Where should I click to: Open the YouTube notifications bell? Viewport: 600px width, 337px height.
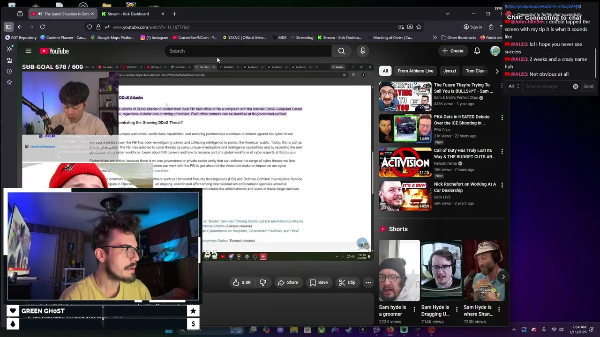(x=477, y=51)
